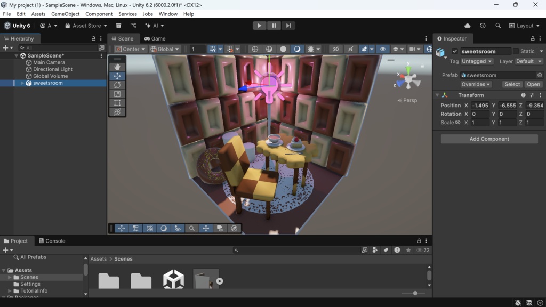Expand the sweetsroom object in Hierarchy
The image size is (546, 307).
point(22,83)
